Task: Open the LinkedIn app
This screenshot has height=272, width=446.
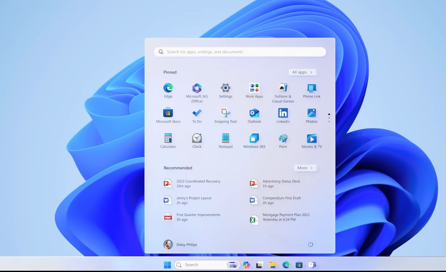Action: click(x=283, y=116)
